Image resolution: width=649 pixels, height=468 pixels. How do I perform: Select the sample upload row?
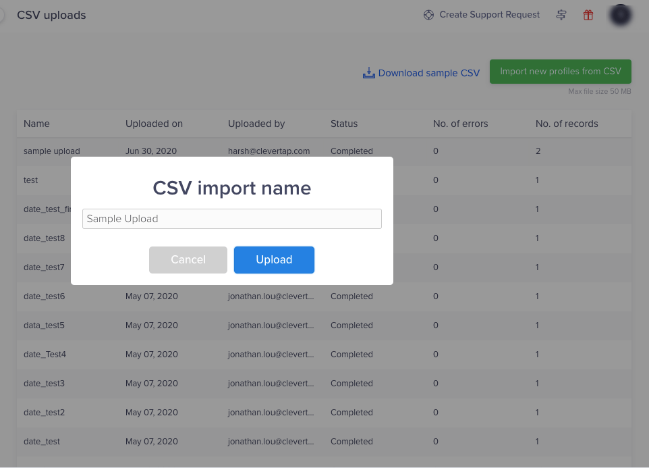[52, 151]
